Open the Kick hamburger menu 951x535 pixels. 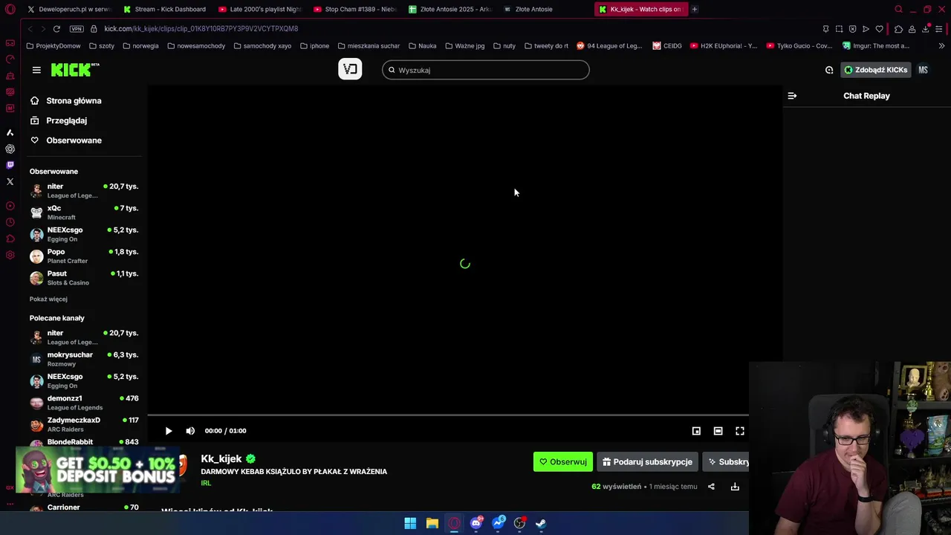coord(36,70)
